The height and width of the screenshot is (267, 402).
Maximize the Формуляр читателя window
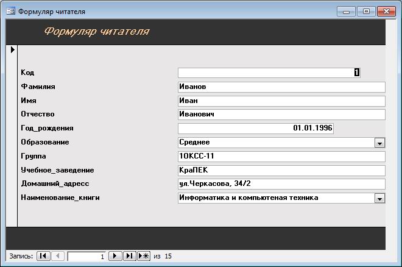tap(366, 12)
